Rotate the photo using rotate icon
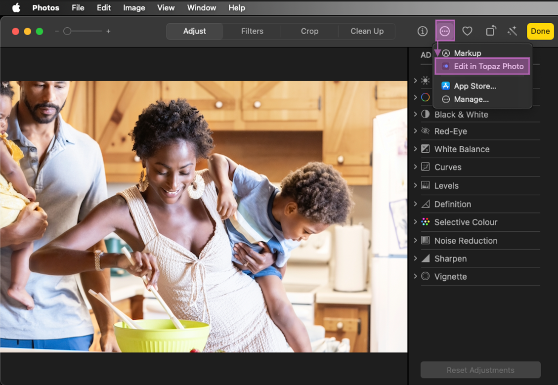The height and width of the screenshot is (385, 558). tap(490, 31)
